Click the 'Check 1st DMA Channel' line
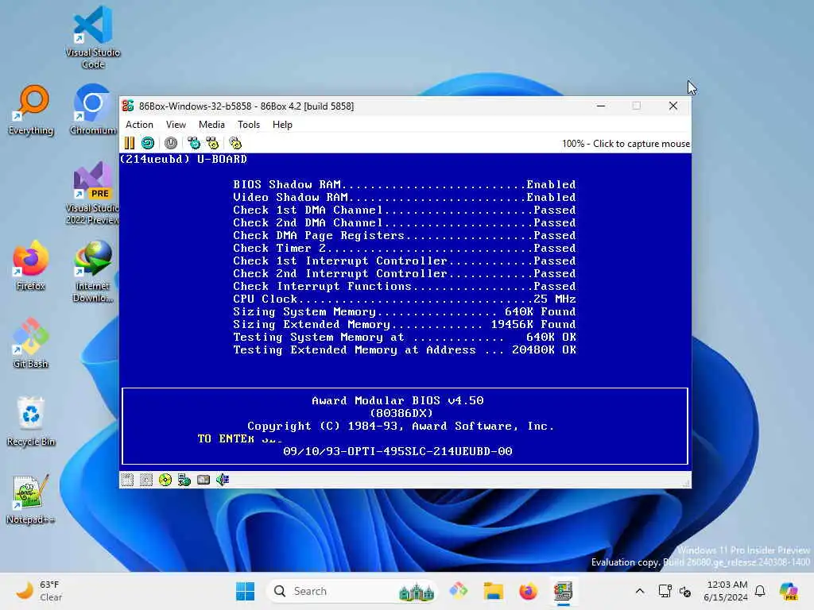The width and height of the screenshot is (814, 610). tap(405, 210)
